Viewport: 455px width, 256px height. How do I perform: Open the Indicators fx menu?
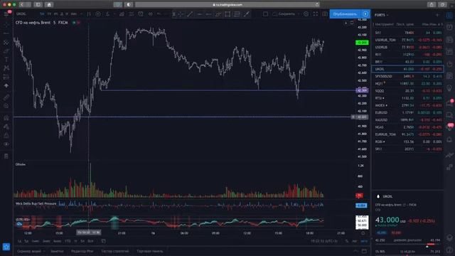(x=108, y=14)
